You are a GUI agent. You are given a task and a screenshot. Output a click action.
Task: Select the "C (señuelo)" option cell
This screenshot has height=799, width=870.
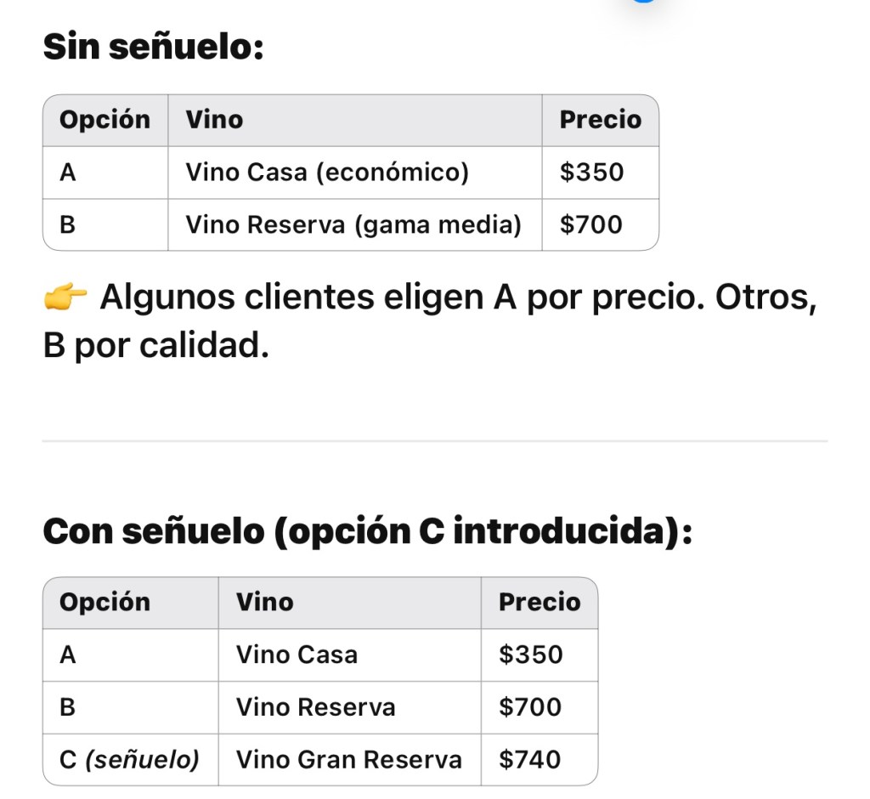[x=129, y=759]
